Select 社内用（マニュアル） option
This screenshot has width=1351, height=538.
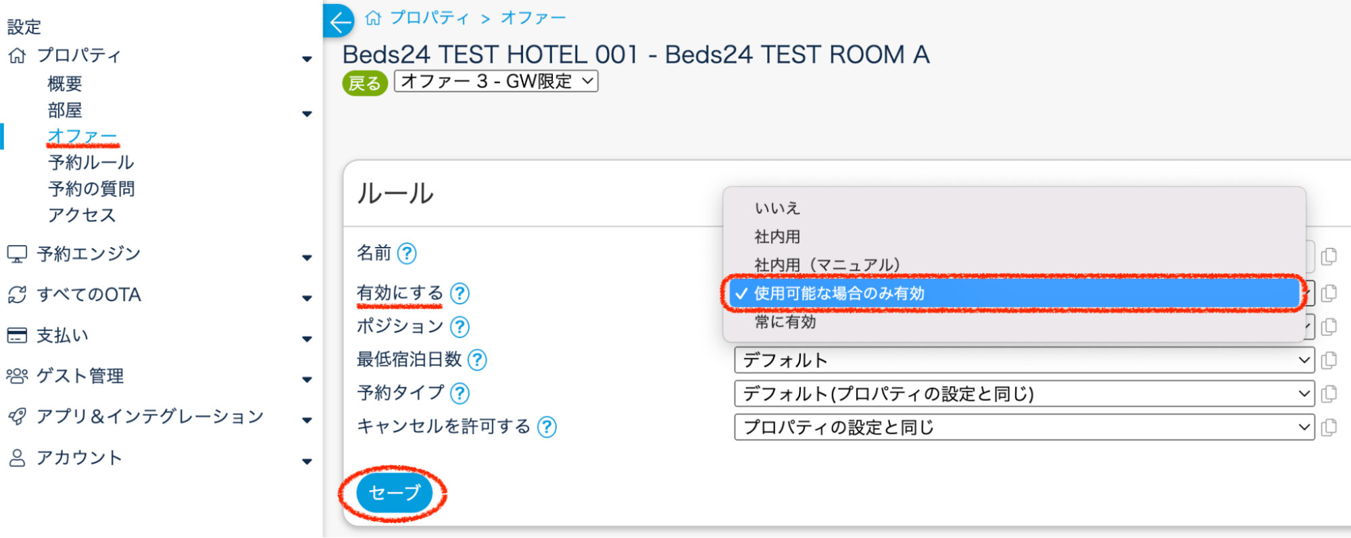[x=827, y=265]
